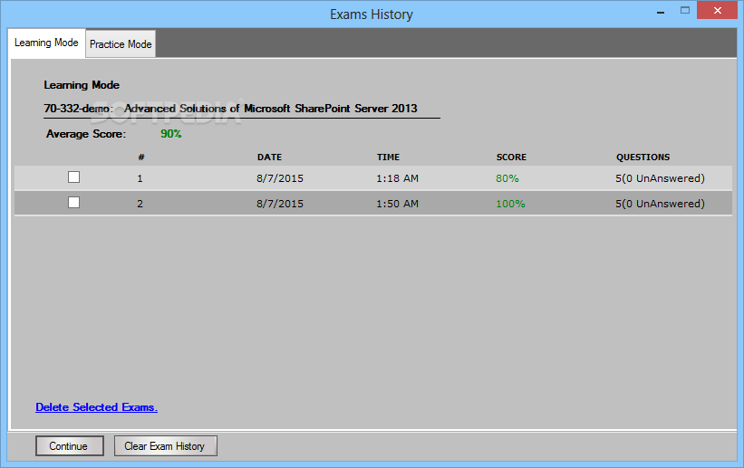Click questions count in exam 2 row
Screen dimensions: 744x468
[660, 204]
